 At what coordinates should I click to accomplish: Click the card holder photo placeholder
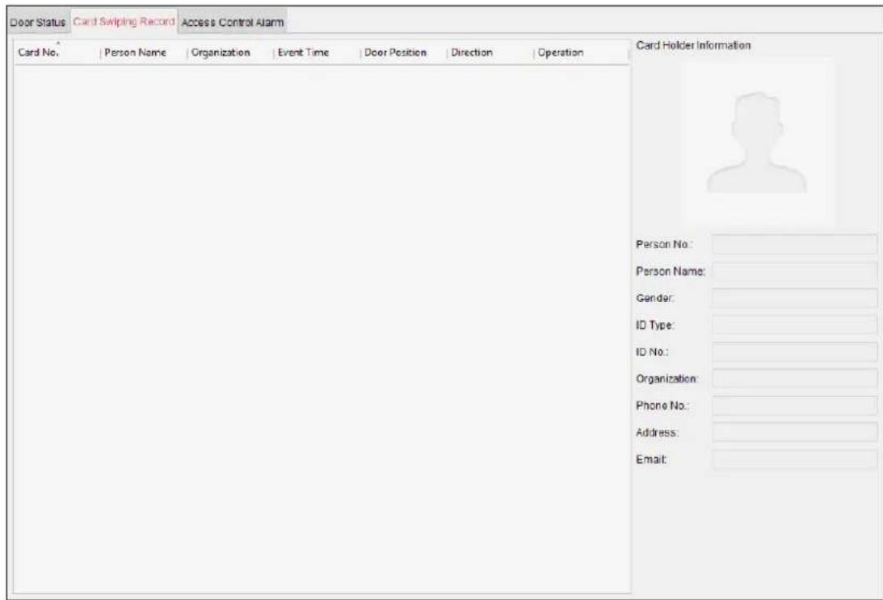click(758, 142)
